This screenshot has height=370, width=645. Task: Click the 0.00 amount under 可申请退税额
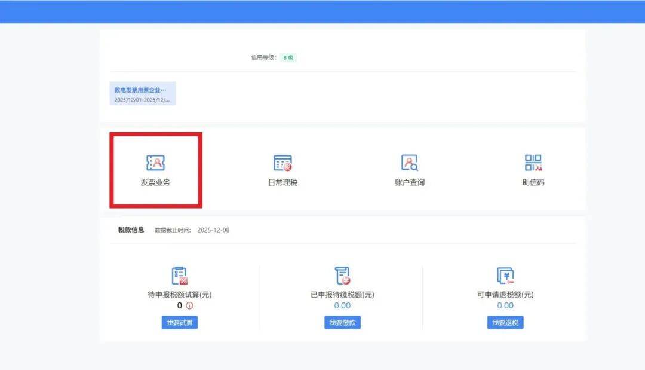pyautogui.click(x=505, y=305)
